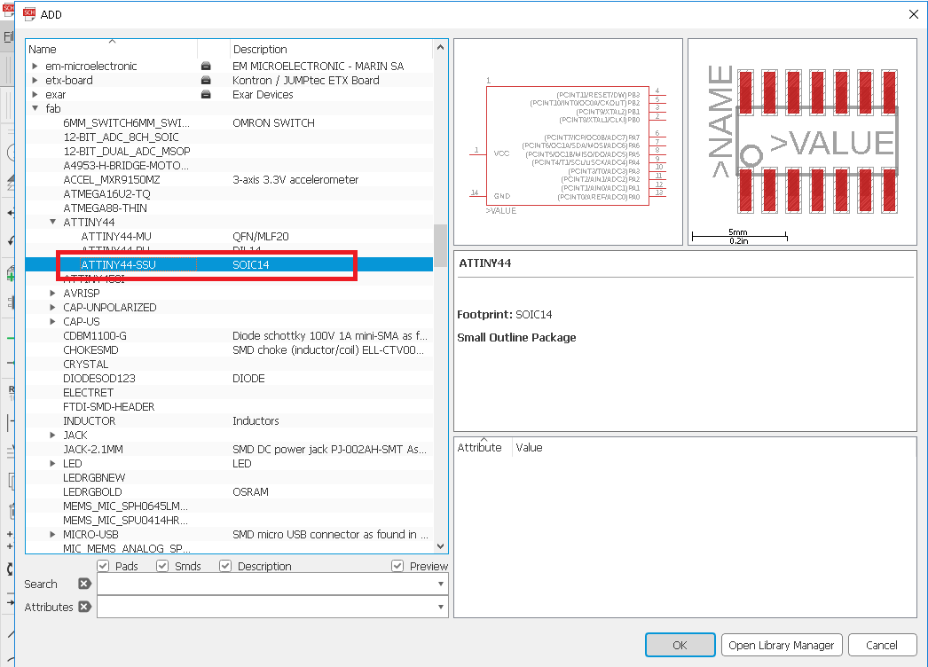Collapse the fab library
The image size is (928, 667).
tap(35, 108)
